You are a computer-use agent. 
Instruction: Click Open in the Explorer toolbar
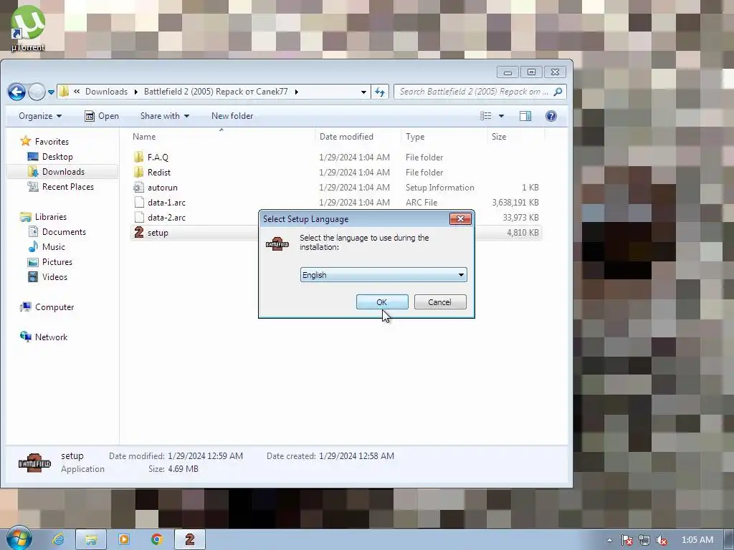102,116
